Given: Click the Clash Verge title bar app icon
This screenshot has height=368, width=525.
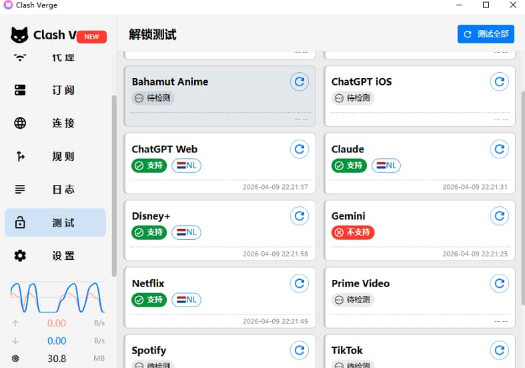Looking at the screenshot, I should pos(8,5).
